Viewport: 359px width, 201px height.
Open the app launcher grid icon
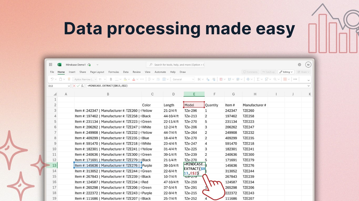tap(51, 65)
